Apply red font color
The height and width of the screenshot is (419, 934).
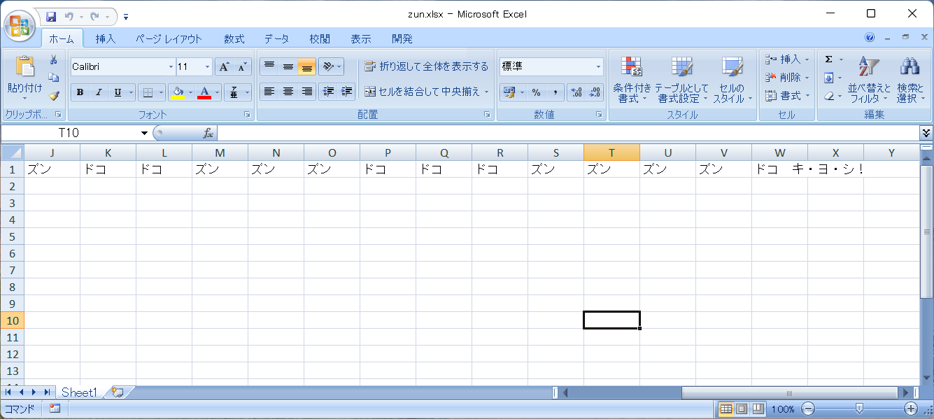click(x=204, y=92)
